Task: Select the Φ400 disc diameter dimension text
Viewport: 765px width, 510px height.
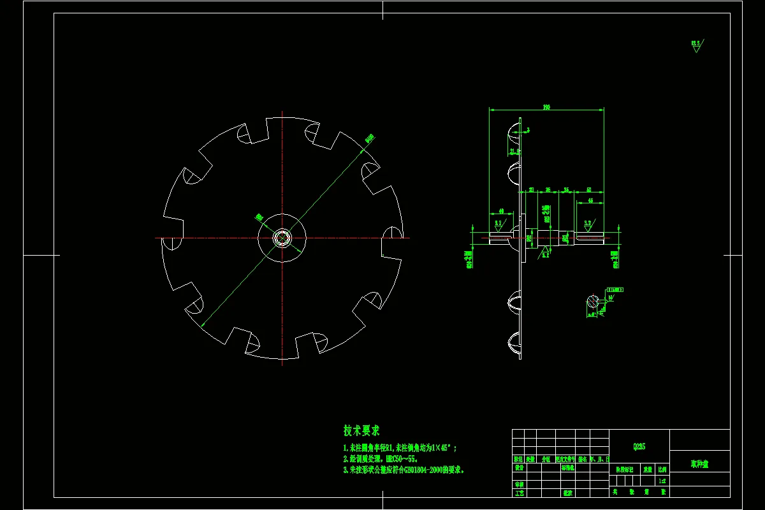Action: [369, 139]
